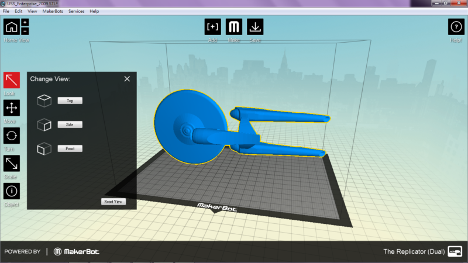
Task: Open the Object info tool
Action: 12,191
